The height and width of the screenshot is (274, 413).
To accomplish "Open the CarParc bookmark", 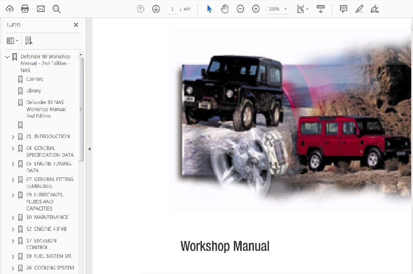I will coord(35,79).
